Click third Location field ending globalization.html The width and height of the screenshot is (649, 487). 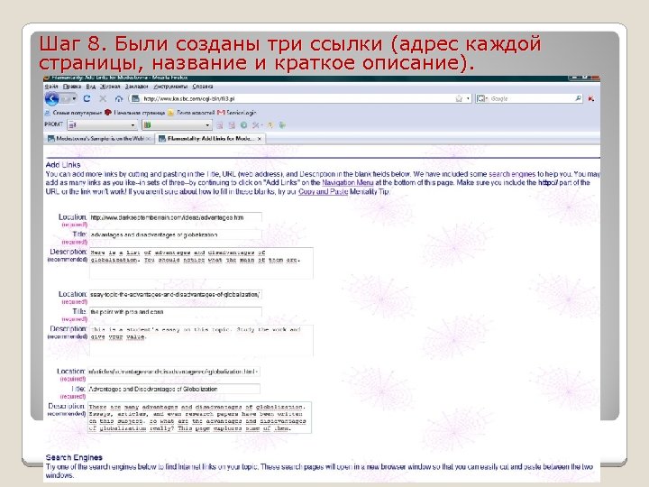(x=174, y=372)
